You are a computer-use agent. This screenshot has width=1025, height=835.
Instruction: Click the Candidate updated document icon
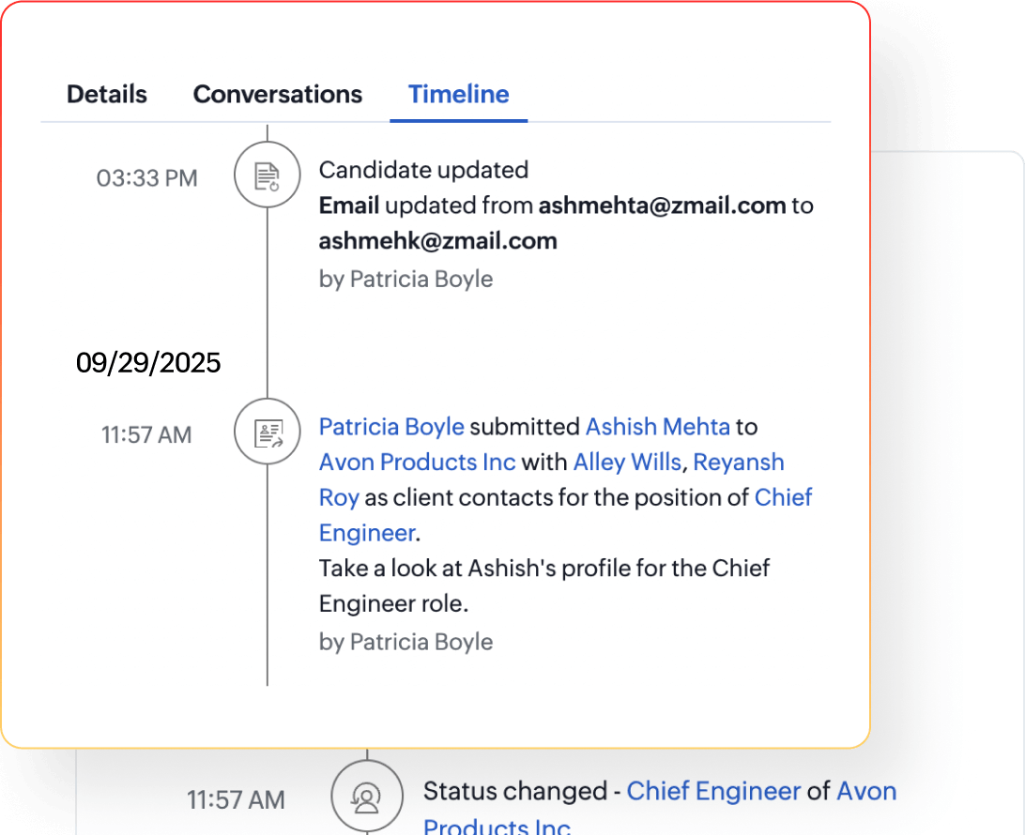click(267, 175)
